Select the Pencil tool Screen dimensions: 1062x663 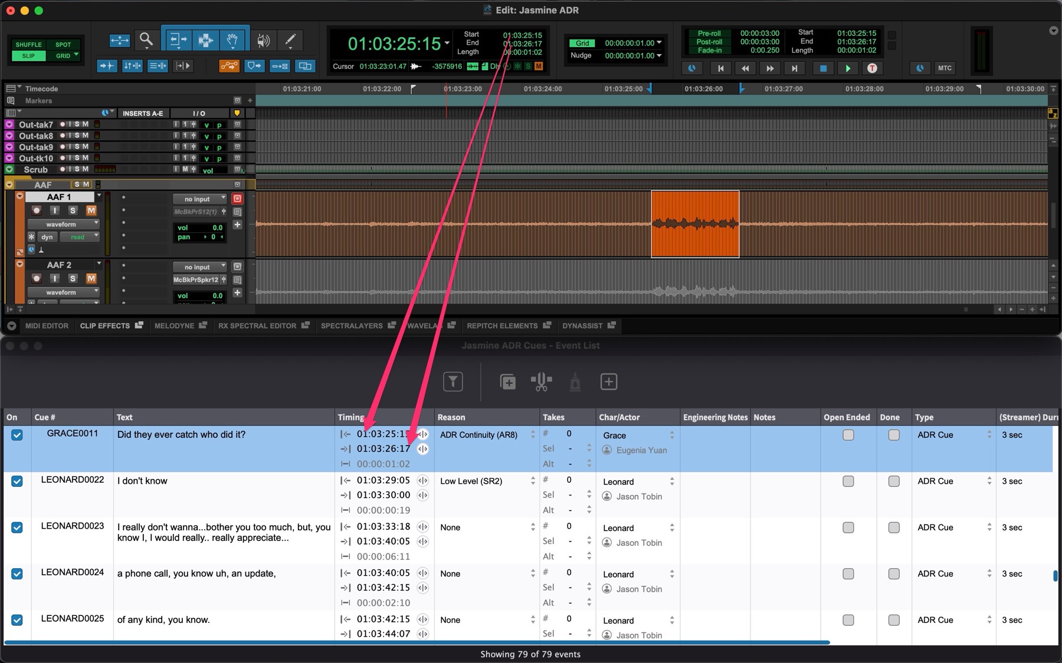pyautogui.click(x=290, y=40)
